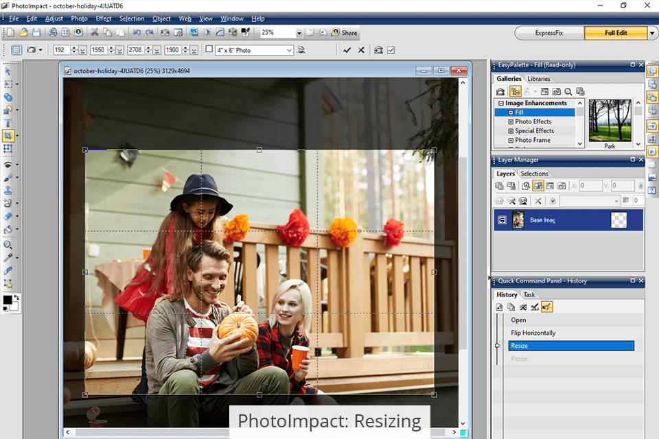Image resolution: width=659 pixels, height=439 pixels.
Task: Open the Selection menu
Action: pyautogui.click(x=132, y=19)
